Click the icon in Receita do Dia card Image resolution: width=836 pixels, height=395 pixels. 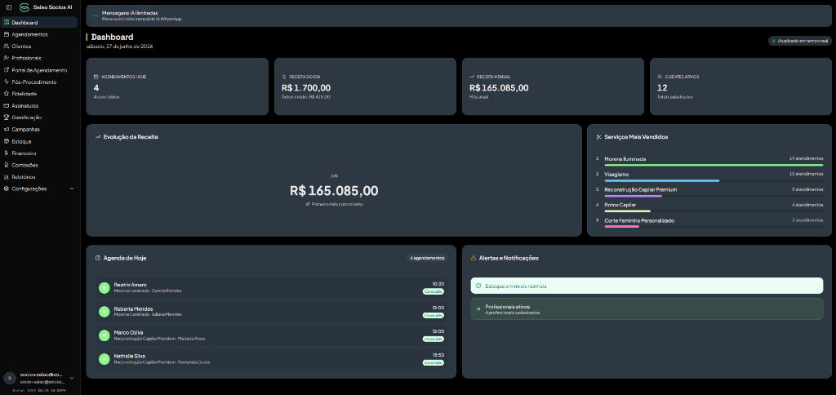pyautogui.click(x=284, y=77)
